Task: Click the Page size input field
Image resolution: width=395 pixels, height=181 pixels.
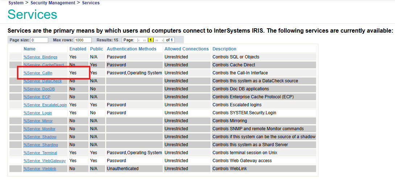Action: (39, 40)
